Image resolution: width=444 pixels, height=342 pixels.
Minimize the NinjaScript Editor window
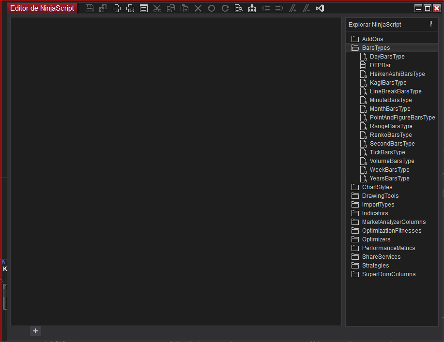(418, 8)
